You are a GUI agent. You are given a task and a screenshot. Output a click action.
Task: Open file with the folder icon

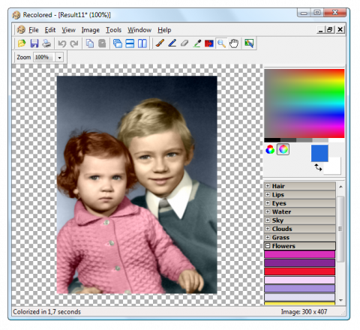[22, 43]
